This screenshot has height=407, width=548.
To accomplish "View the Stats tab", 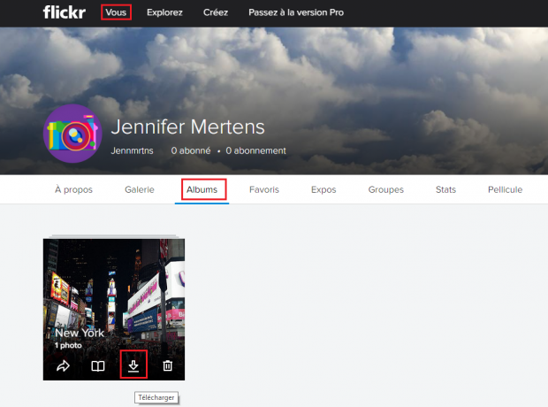I will point(445,189).
